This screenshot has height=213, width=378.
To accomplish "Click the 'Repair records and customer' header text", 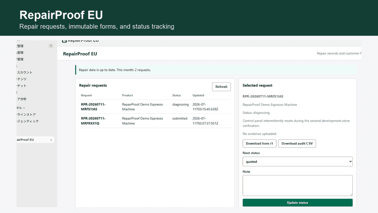I will click(339, 53).
